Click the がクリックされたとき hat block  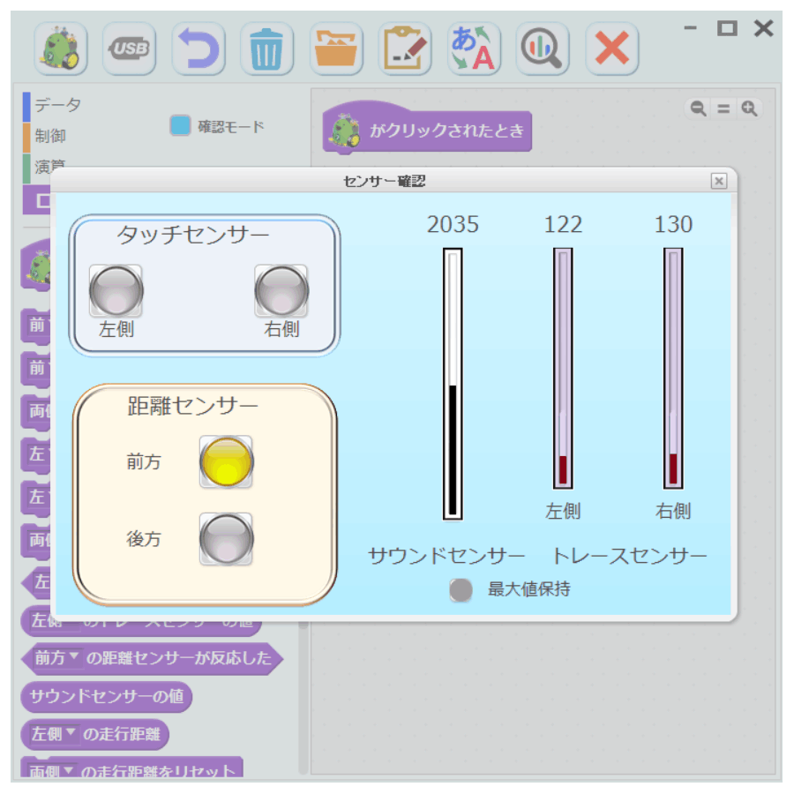[x=427, y=128]
